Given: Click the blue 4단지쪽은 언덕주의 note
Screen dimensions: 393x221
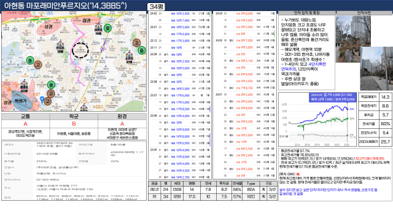Looking at the screenshot, I should [303, 67].
